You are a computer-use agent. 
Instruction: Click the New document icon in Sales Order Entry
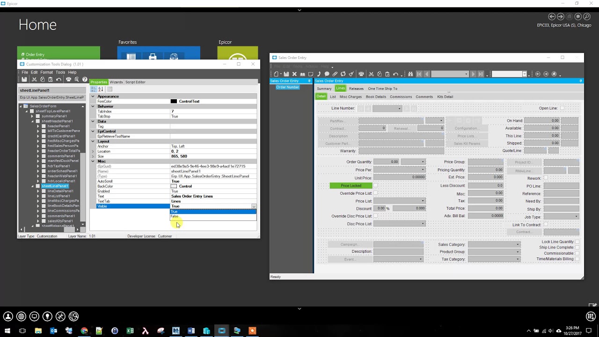pos(276,74)
